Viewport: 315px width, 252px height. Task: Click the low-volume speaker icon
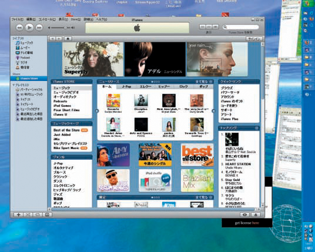(x=49, y=28)
